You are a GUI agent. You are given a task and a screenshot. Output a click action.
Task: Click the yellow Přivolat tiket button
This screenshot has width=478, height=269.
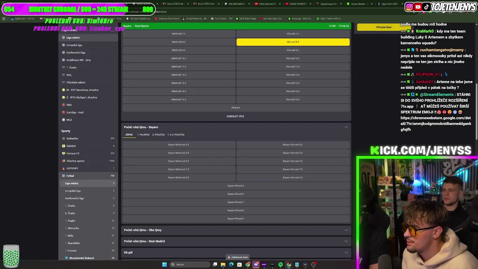point(384,27)
